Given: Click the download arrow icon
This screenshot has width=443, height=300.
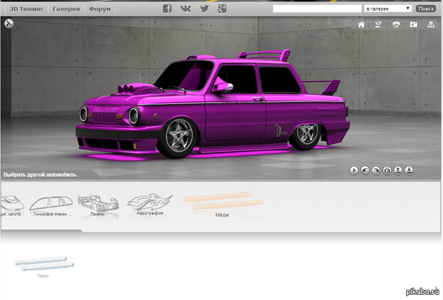Looking at the screenshot, I should point(409,170).
